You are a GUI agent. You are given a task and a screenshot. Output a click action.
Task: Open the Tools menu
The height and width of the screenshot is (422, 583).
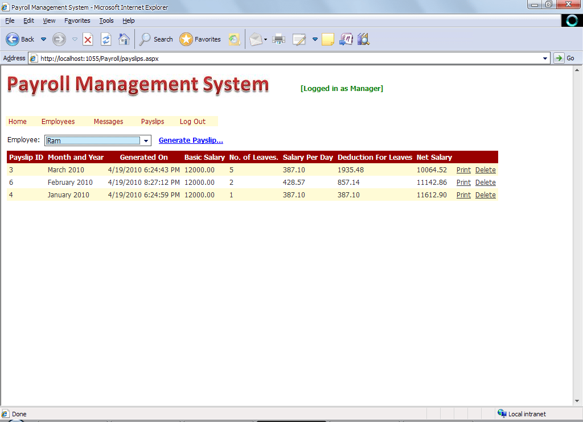coord(106,20)
